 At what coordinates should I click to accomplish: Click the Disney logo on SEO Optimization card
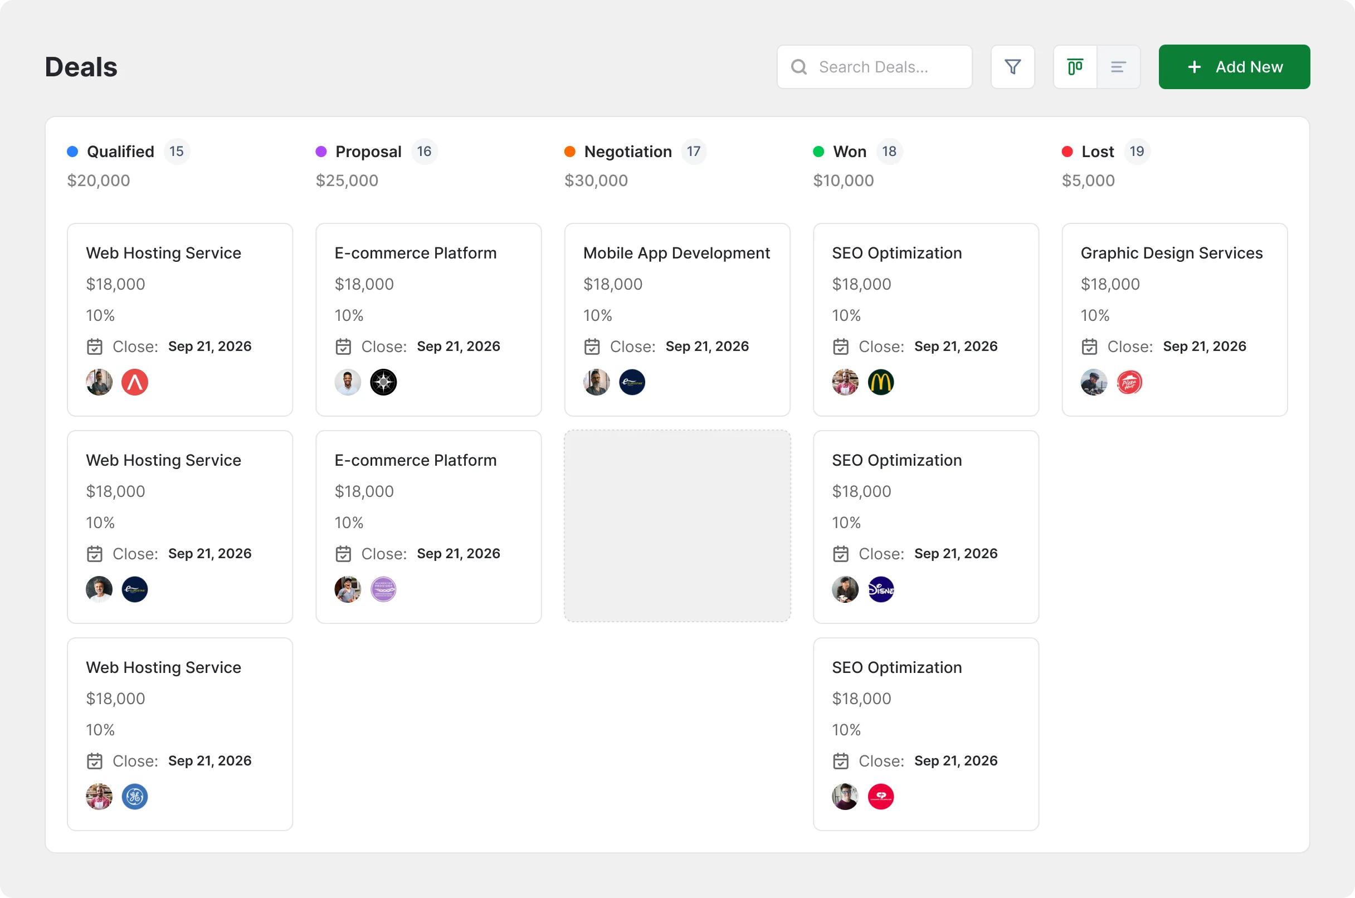click(881, 589)
